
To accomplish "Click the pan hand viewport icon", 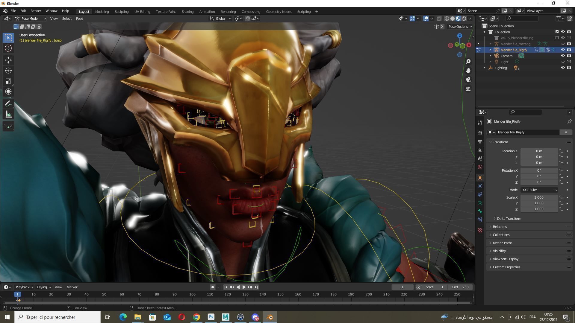I will 468,71.
